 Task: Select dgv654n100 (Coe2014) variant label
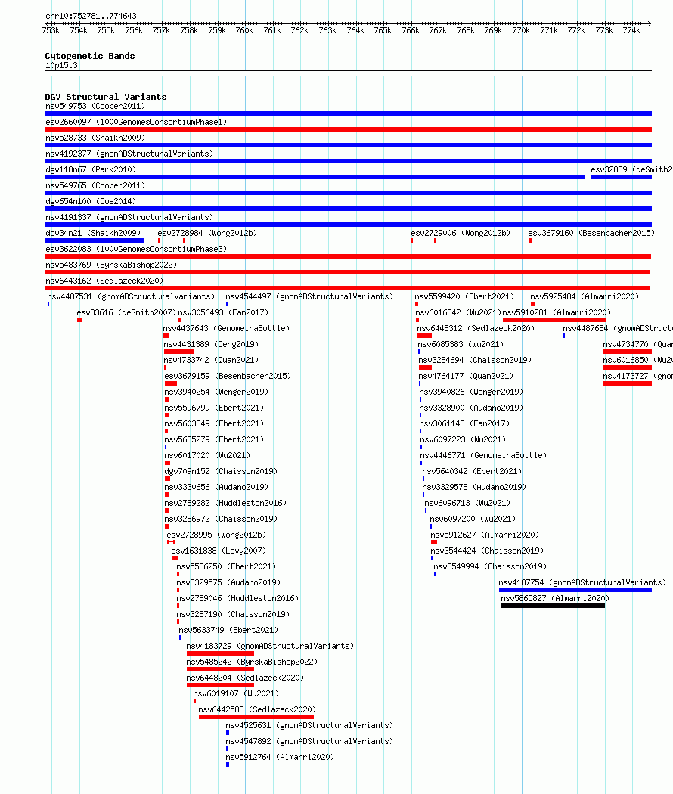[x=91, y=201]
